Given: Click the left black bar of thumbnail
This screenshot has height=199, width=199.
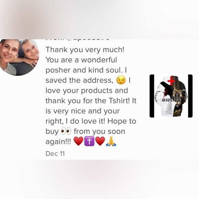Looking at the screenshot, I should coord(152,96).
